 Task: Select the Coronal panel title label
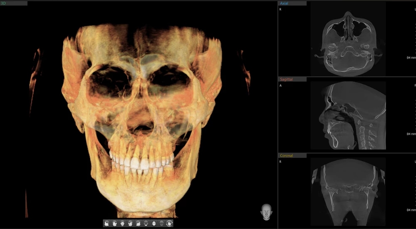(x=286, y=156)
